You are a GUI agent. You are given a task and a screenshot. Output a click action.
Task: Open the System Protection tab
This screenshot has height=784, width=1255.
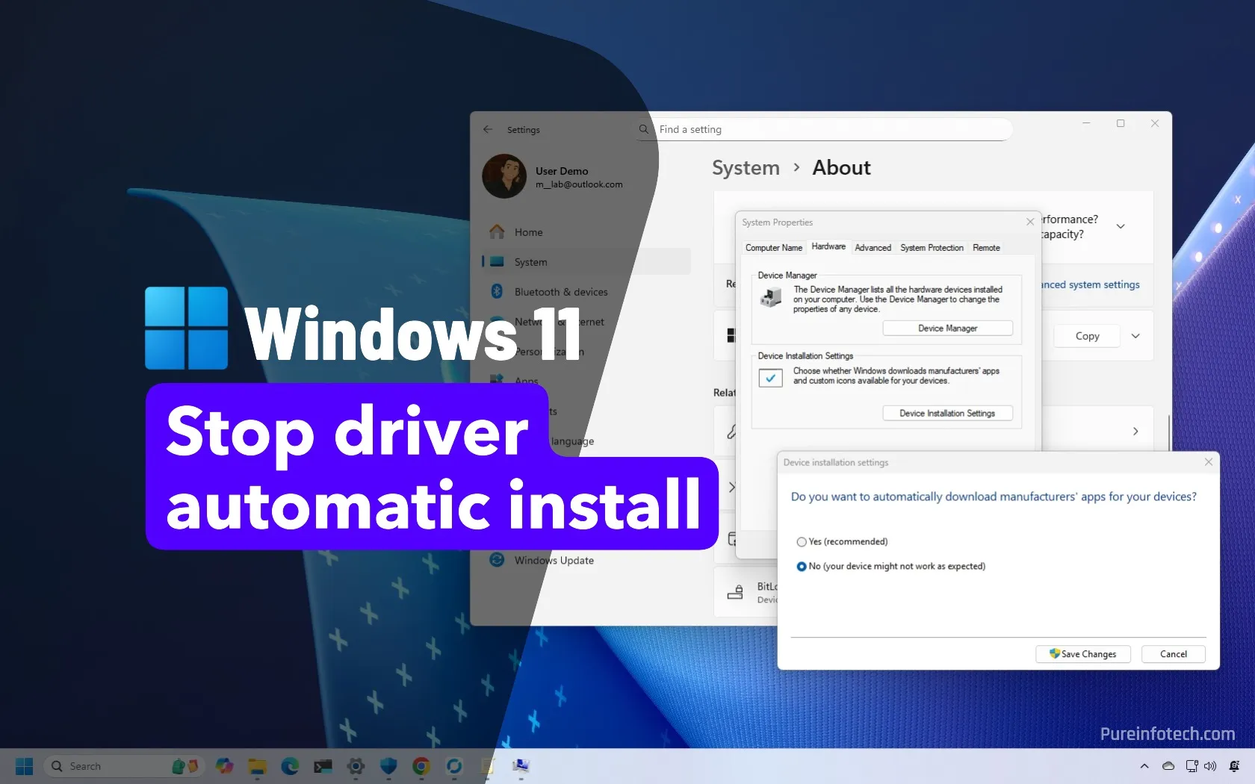[x=932, y=248]
